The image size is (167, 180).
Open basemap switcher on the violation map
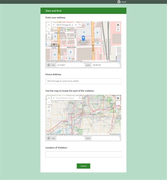118,98
